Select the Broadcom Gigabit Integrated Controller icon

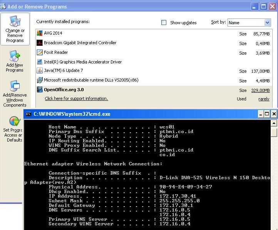(39, 43)
